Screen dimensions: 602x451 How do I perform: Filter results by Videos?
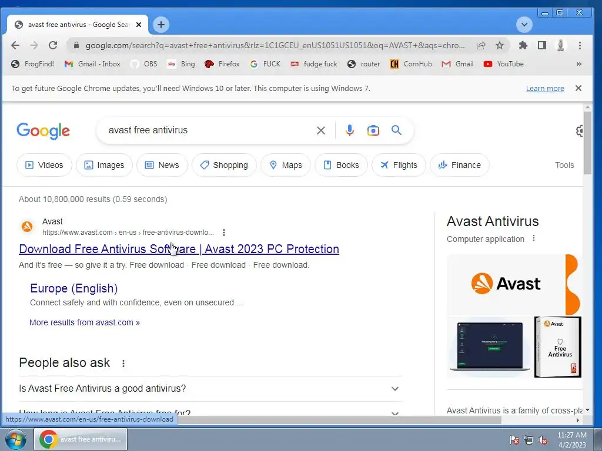(x=44, y=165)
